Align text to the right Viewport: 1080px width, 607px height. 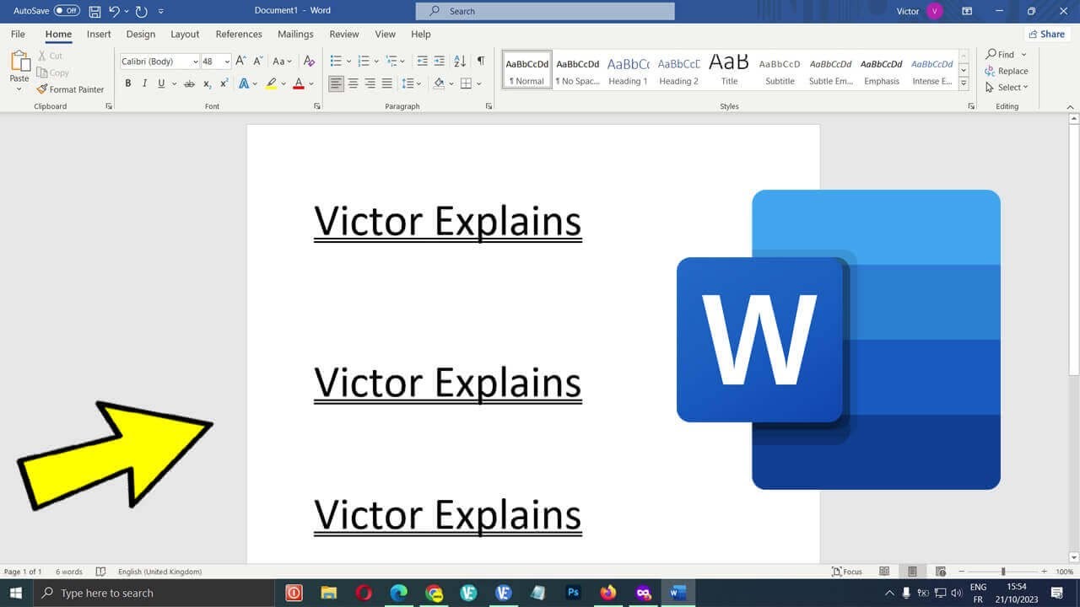tap(370, 83)
